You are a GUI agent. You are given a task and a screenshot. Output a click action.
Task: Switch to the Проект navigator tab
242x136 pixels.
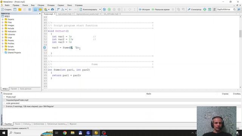click(x=14, y=89)
